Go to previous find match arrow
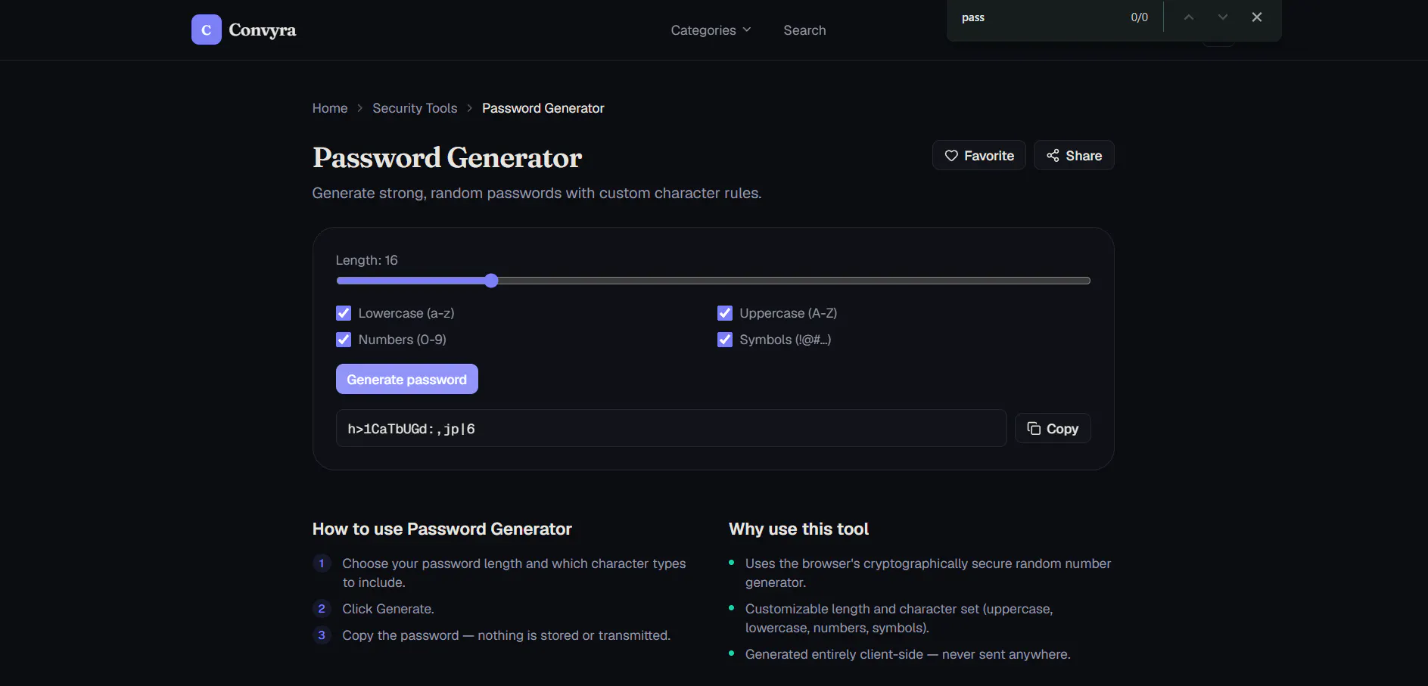1428x686 pixels. coord(1188,17)
